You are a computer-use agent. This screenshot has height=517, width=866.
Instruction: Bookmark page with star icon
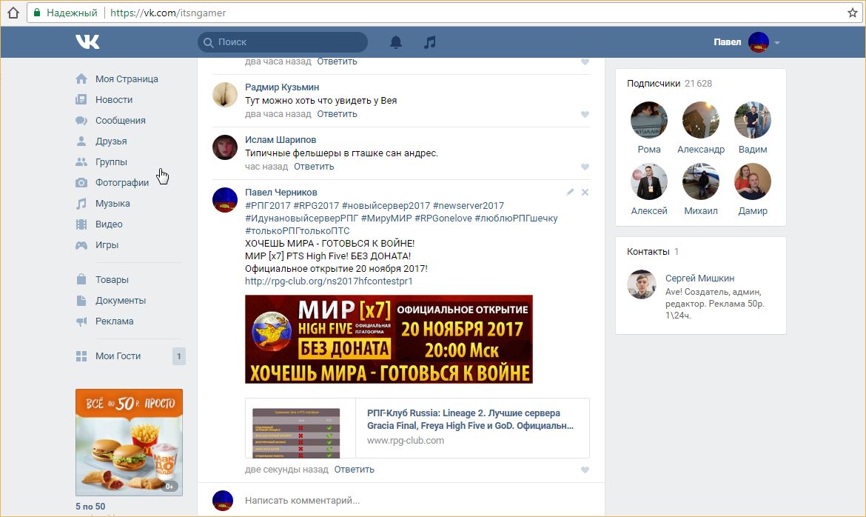(x=852, y=13)
